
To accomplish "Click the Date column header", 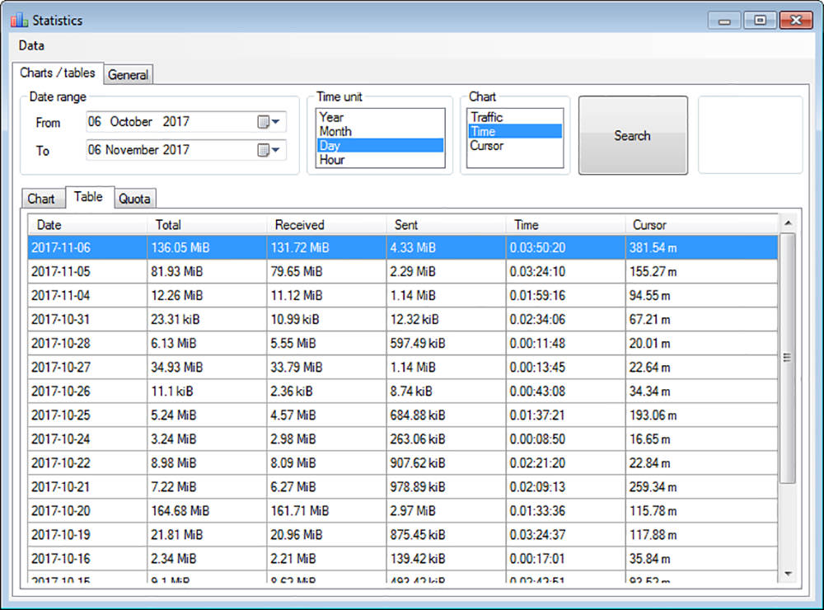I will [49, 224].
